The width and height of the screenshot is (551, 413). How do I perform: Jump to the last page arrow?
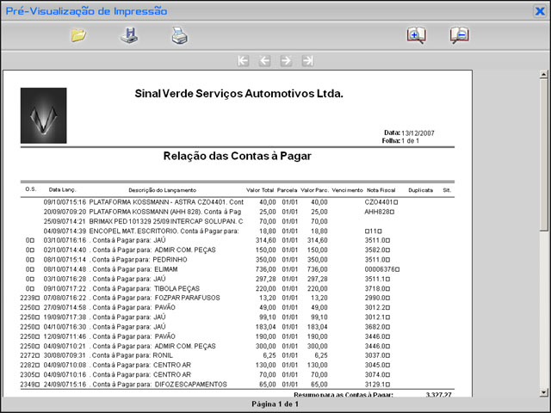pos(307,61)
